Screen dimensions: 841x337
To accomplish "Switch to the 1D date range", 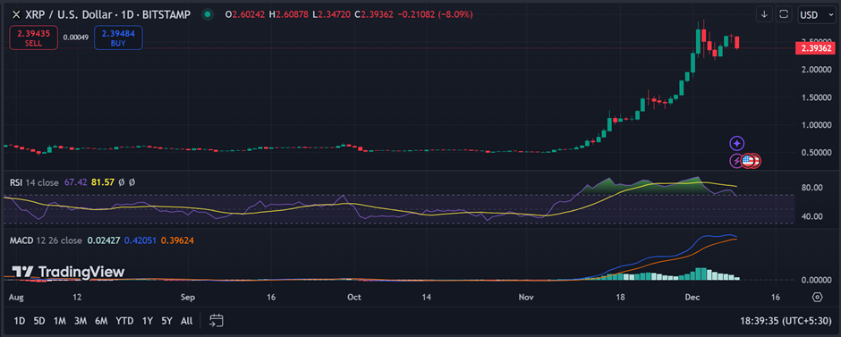I will pos(20,321).
